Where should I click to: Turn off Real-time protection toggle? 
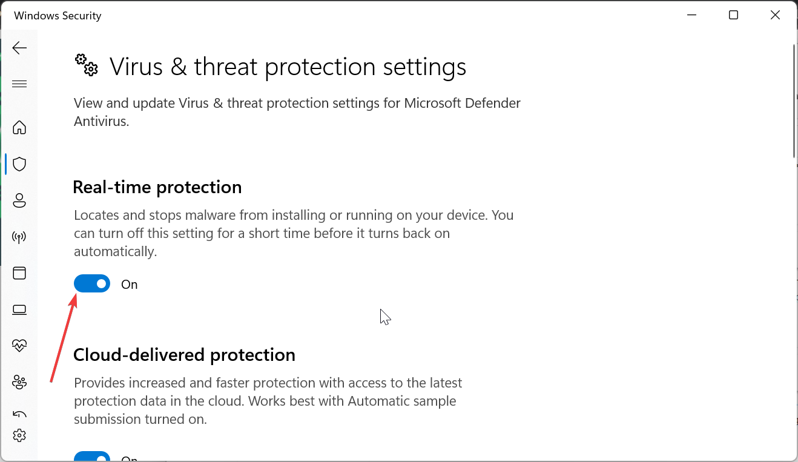92,284
